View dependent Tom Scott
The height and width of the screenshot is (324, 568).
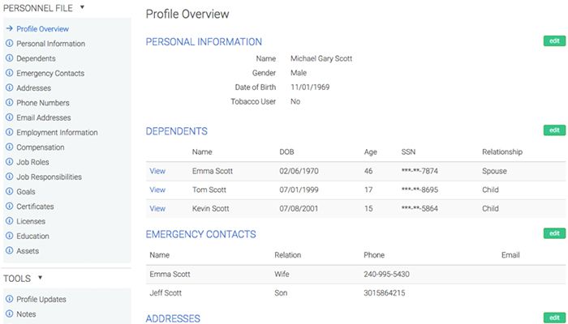pos(157,190)
